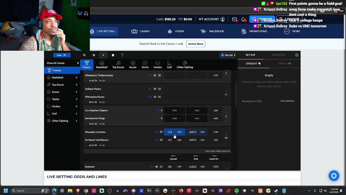Click the trophy icon in the live toolbar
Image resolution: width=346 pixels, height=195 pixels.
(122, 55)
